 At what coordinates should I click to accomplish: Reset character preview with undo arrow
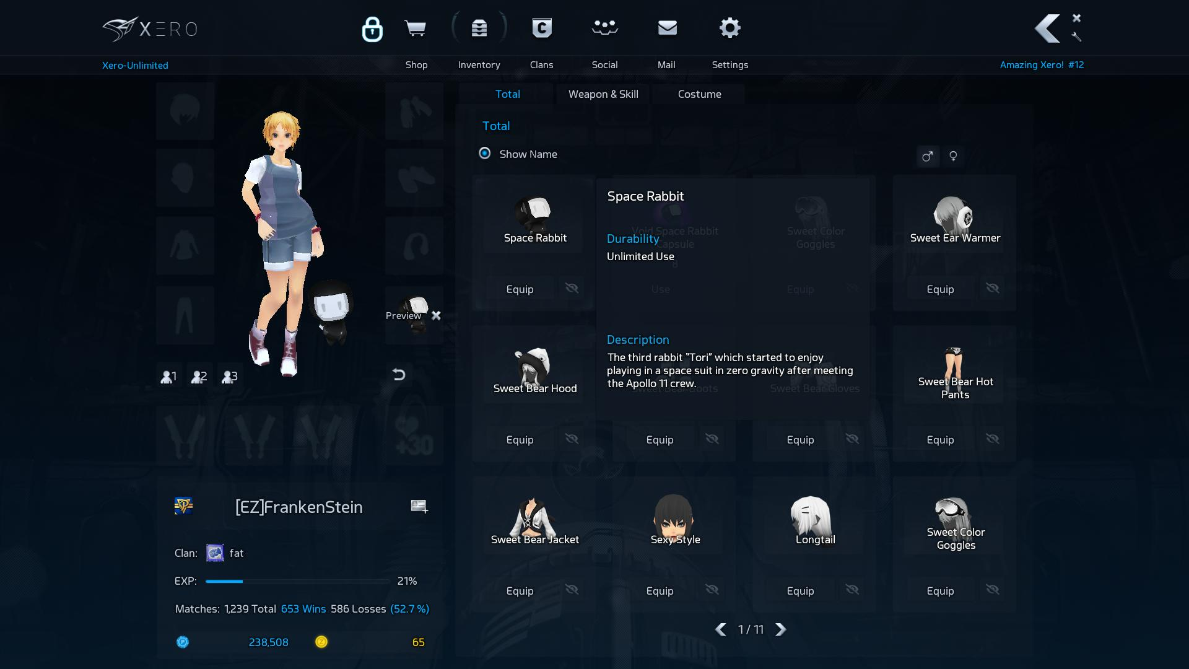click(399, 375)
